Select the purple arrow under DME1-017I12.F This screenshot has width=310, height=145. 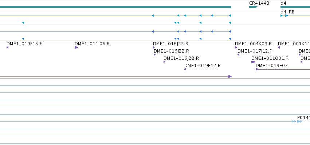[x=239, y=55]
